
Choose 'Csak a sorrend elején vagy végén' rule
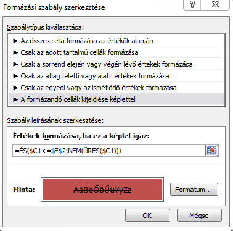click(116, 64)
